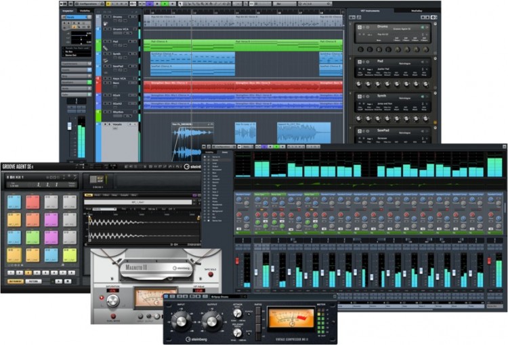Open the Configurations dropdown in MixConsole toolbar
The image size is (508, 345).
(224, 147)
